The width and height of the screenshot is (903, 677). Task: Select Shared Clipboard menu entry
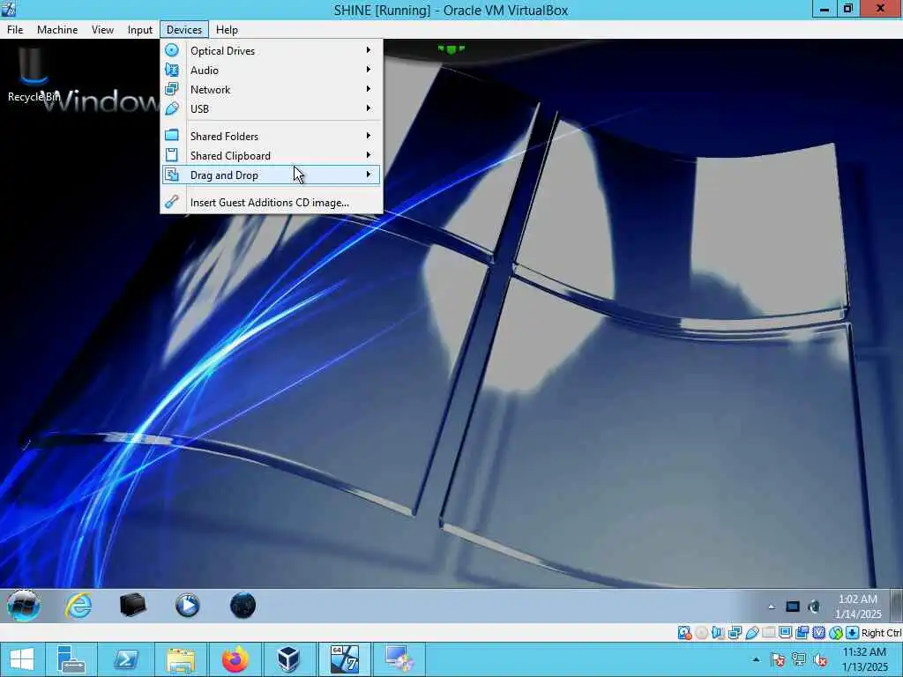pos(271,156)
